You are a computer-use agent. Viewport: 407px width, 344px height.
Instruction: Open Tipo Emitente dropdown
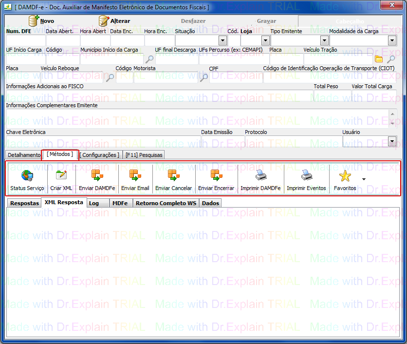tap(324, 40)
